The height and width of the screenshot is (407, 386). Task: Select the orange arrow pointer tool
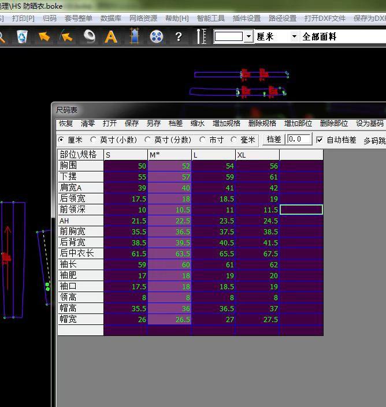(44, 36)
